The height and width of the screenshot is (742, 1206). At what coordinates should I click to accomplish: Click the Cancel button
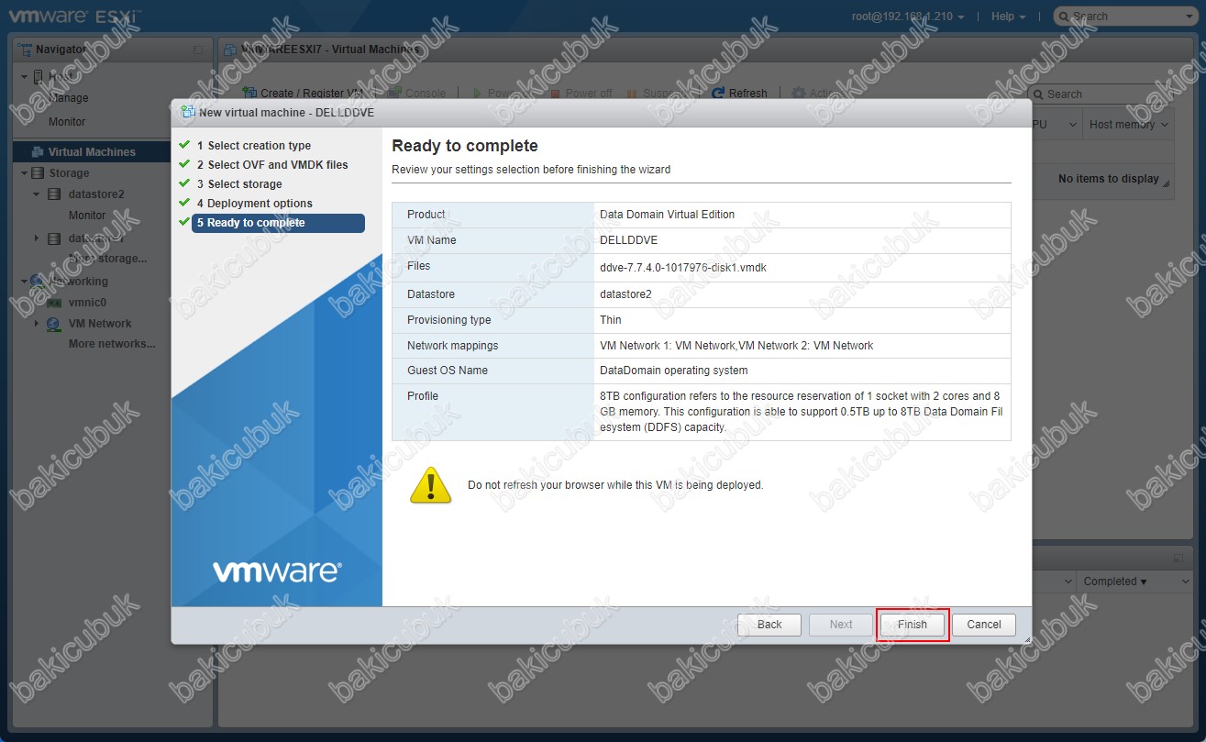983,625
